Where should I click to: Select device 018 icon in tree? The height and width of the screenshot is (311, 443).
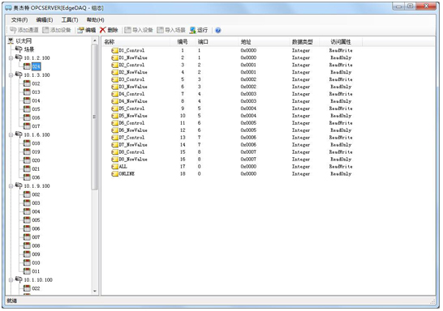coord(27,143)
